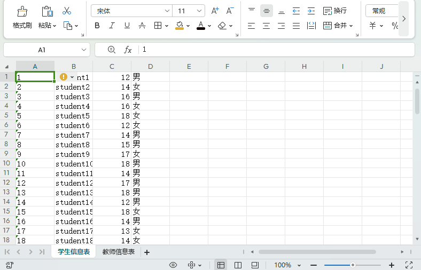
Task: Add a new sheet with plus icon
Action: 147,252
